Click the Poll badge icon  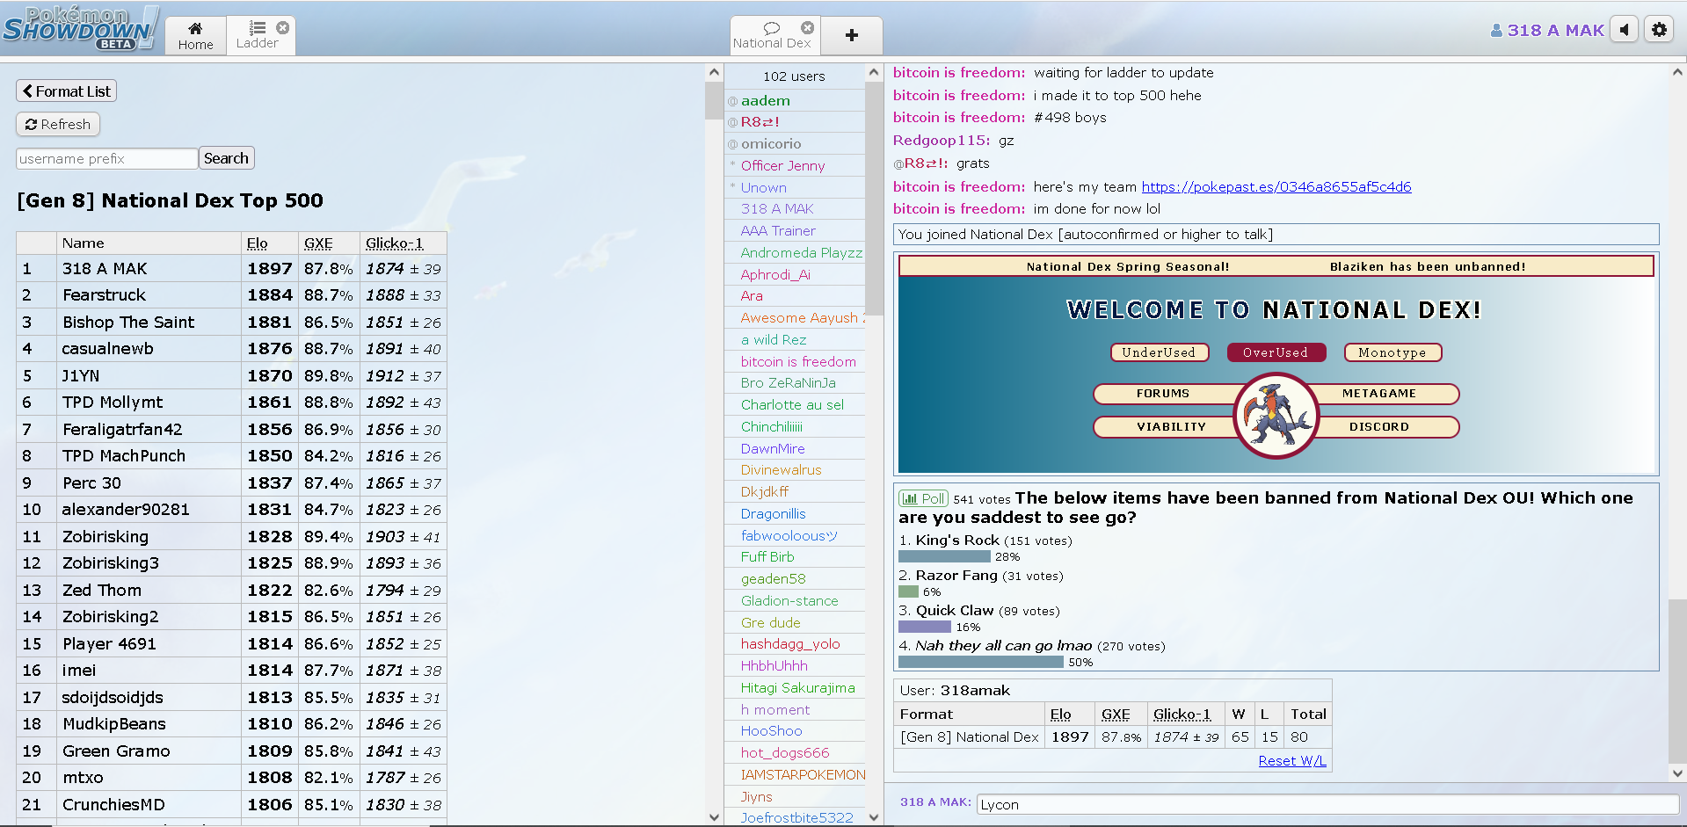pyautogui.click(x=923, y=498)
